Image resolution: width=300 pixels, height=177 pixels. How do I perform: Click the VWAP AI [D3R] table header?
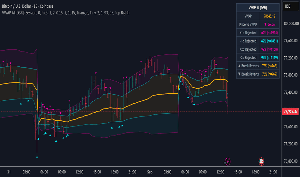pyautogui.click(x=258, y=8)
